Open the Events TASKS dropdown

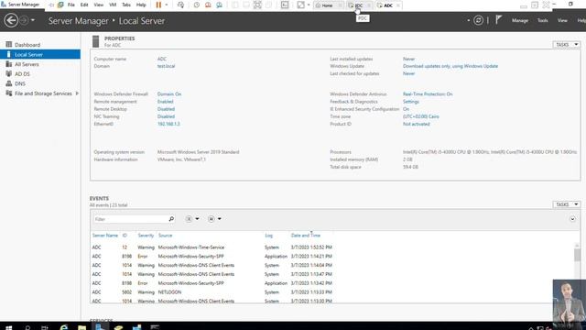pos(566,204)
